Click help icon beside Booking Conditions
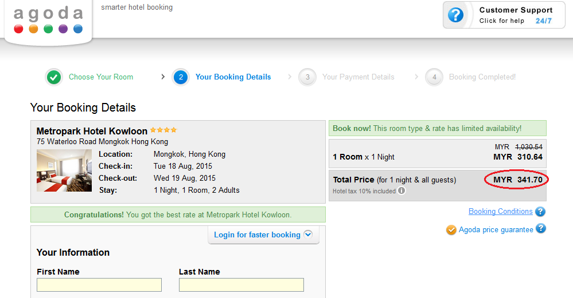This screenshot has width=573, height=298. pos(540,212)
